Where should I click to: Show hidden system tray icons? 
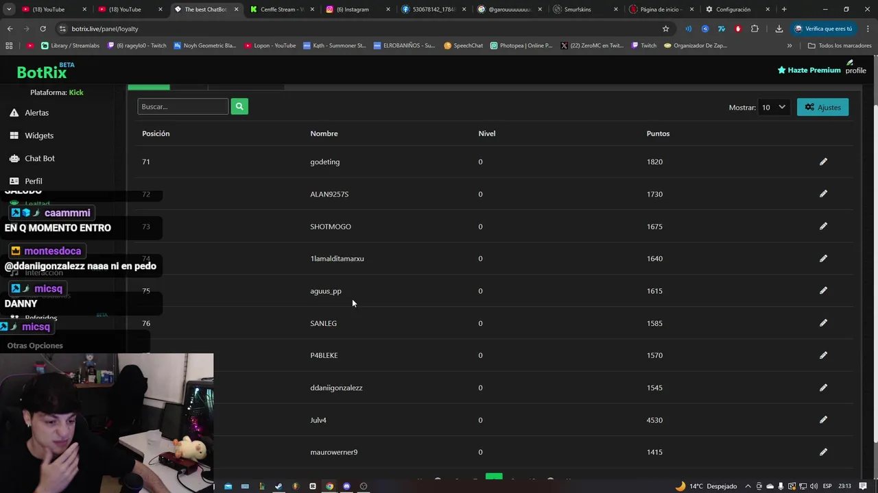pyautogui.click(x=748, y=486)
